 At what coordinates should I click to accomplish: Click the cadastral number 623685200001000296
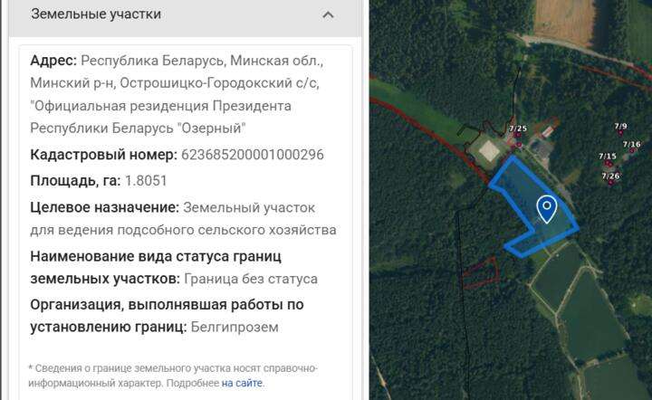point(253,155)
